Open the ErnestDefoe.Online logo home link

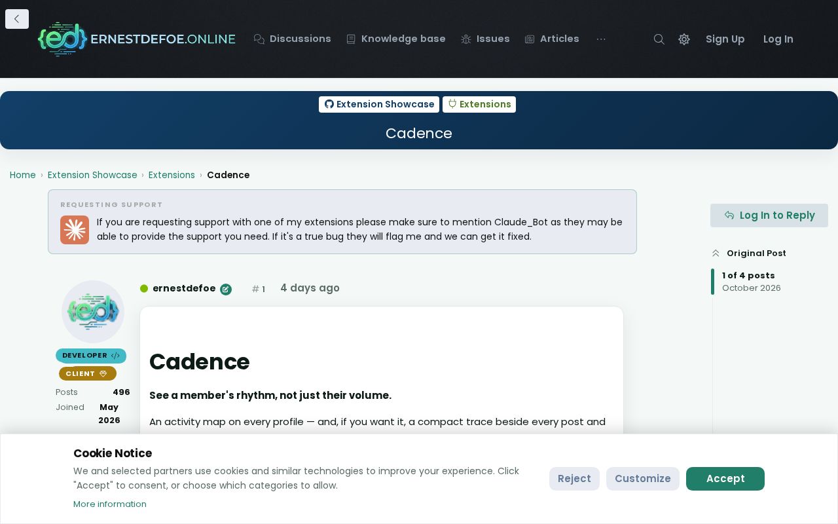pyautogui.click(x=137, y=39)
